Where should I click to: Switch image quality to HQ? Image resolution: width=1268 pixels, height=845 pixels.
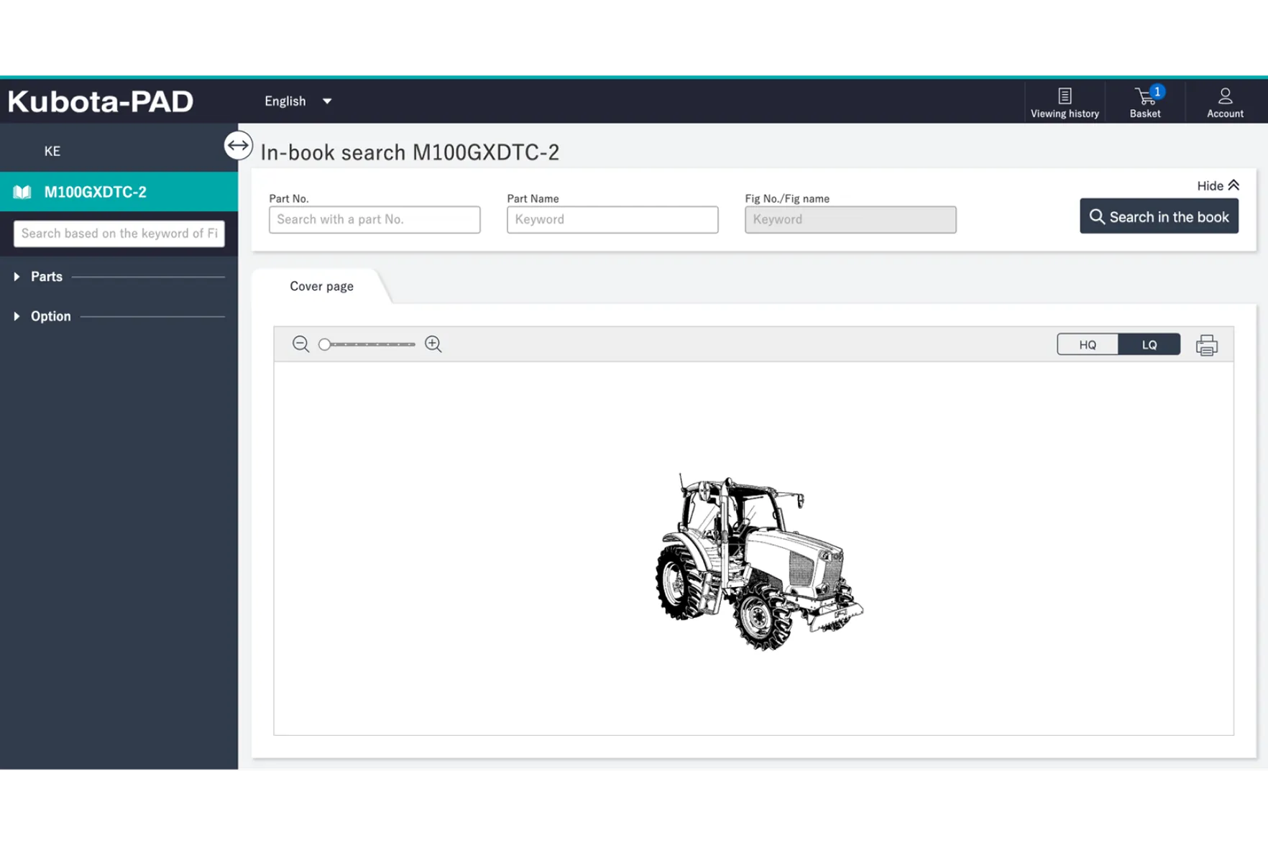point(1087,345)
